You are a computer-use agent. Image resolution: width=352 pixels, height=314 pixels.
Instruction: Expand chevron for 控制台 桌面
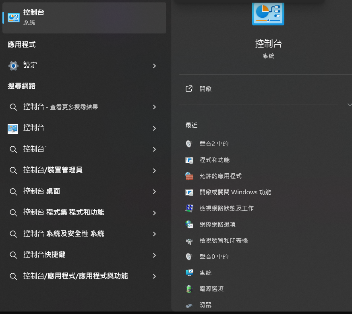point(154,191)
